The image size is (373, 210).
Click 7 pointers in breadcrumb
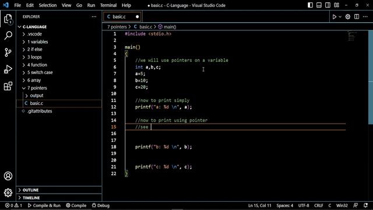click(117, 27)
